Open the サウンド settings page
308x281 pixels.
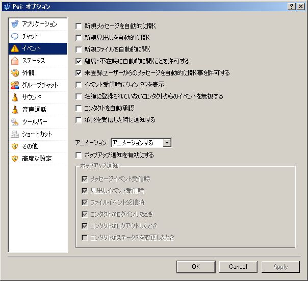(38, 97)
